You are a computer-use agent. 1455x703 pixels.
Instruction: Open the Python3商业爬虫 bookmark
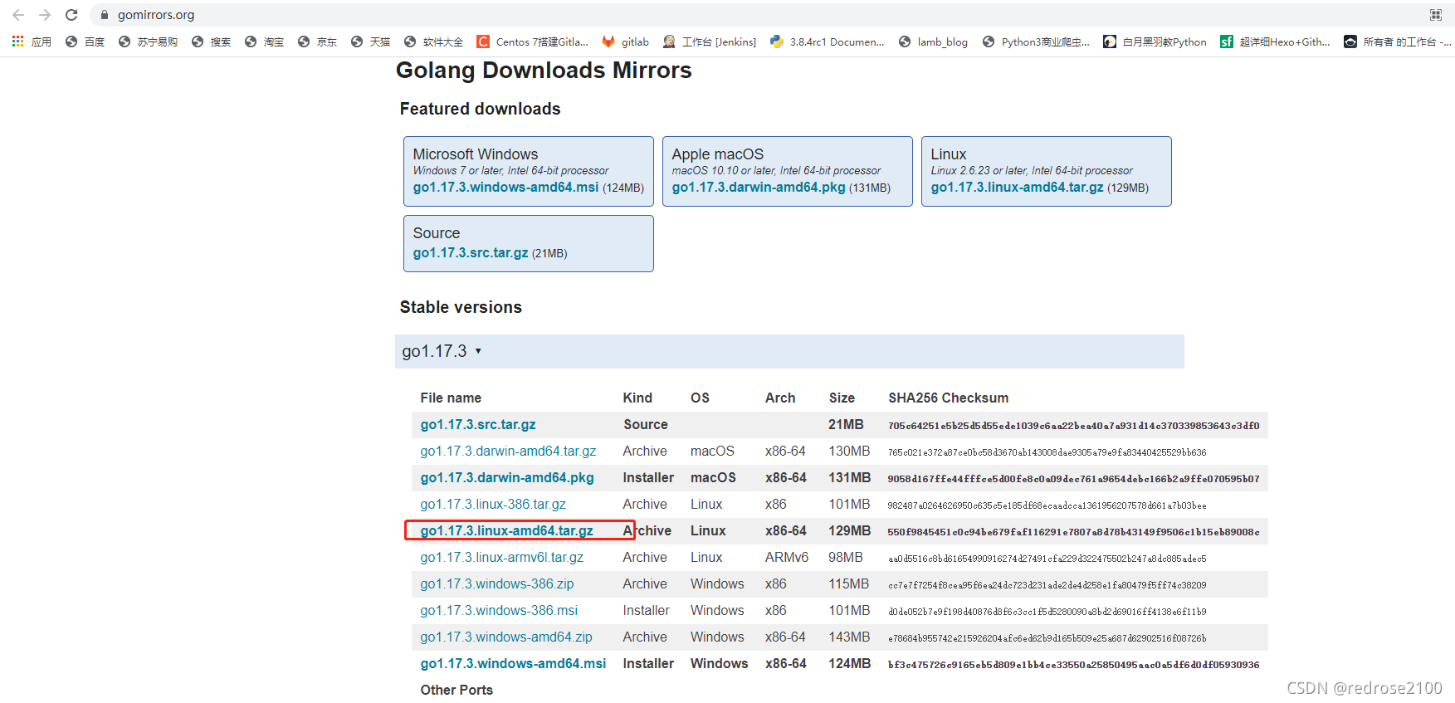click(x=1036, y=41)
